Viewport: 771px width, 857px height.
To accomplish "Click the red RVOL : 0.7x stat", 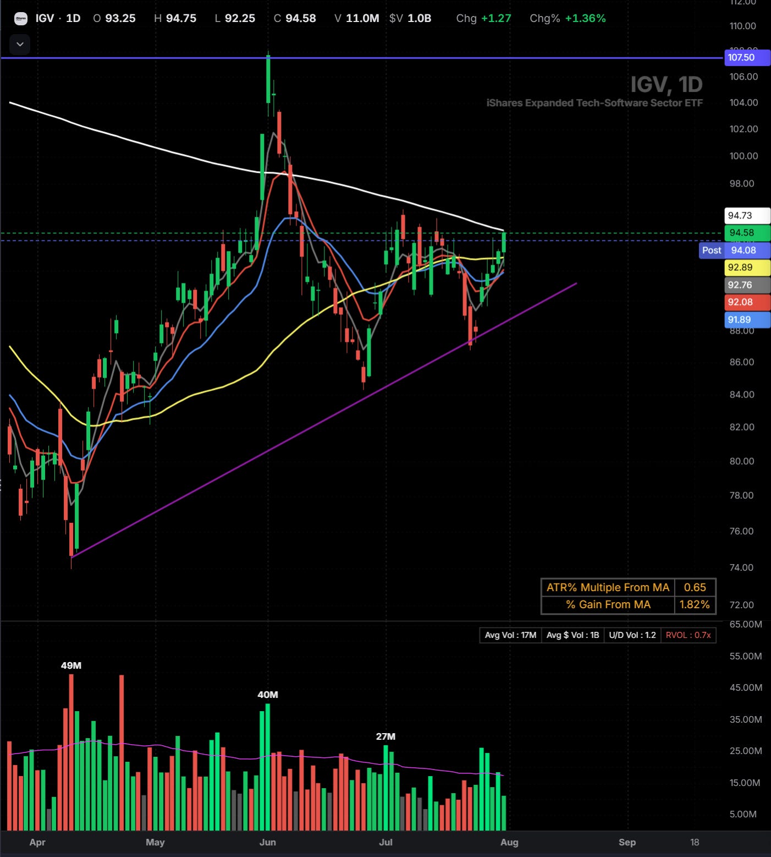I will click(689, 635).
